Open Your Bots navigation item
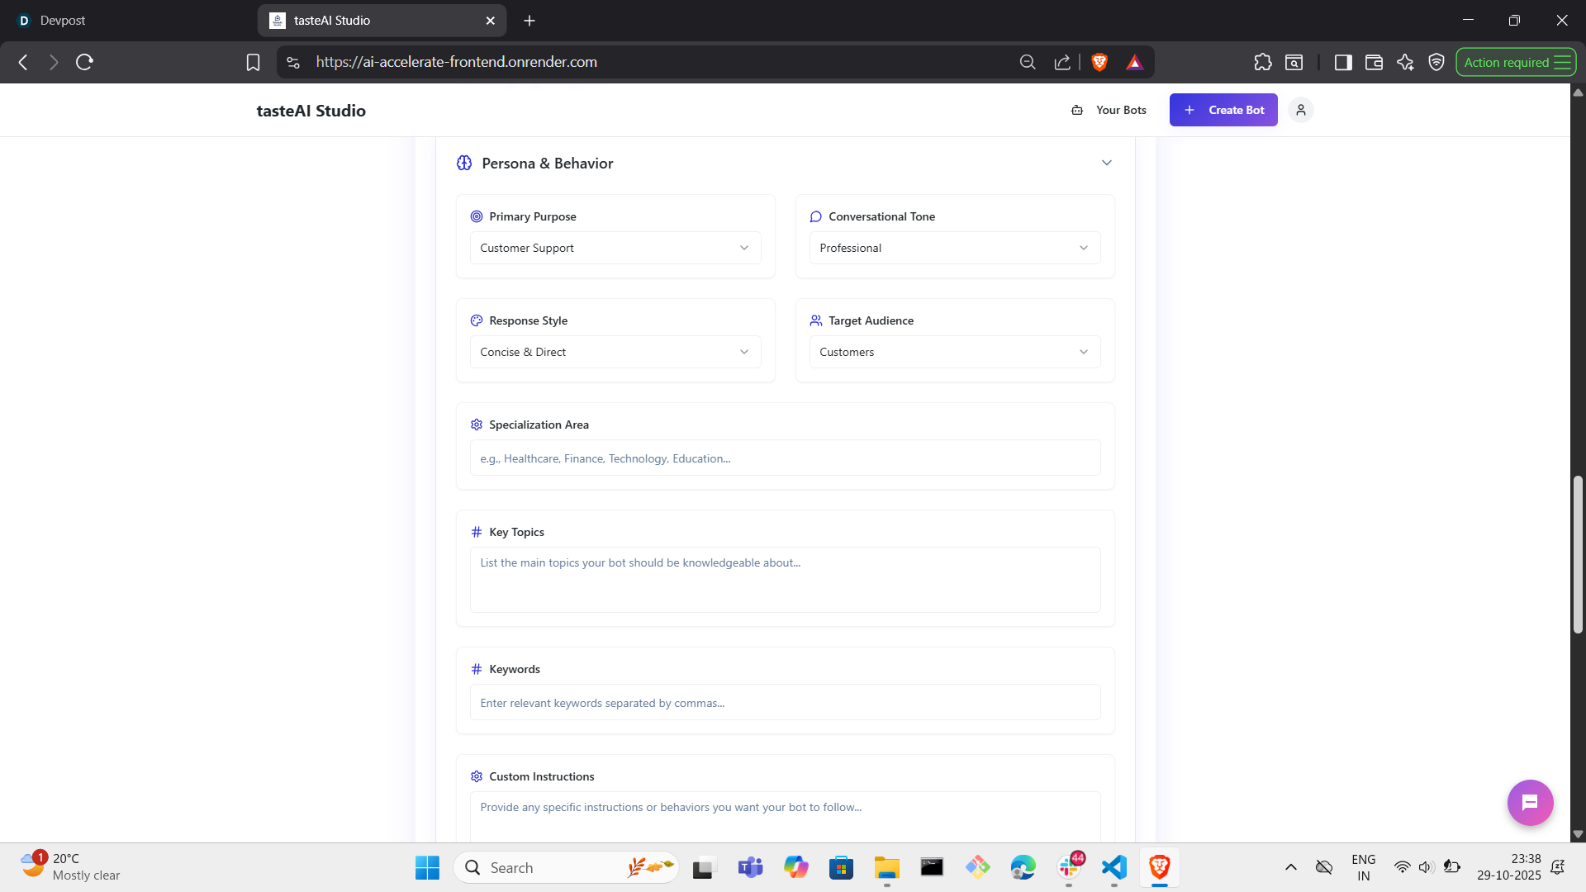1586x892 pixels. pos(1109,110)
